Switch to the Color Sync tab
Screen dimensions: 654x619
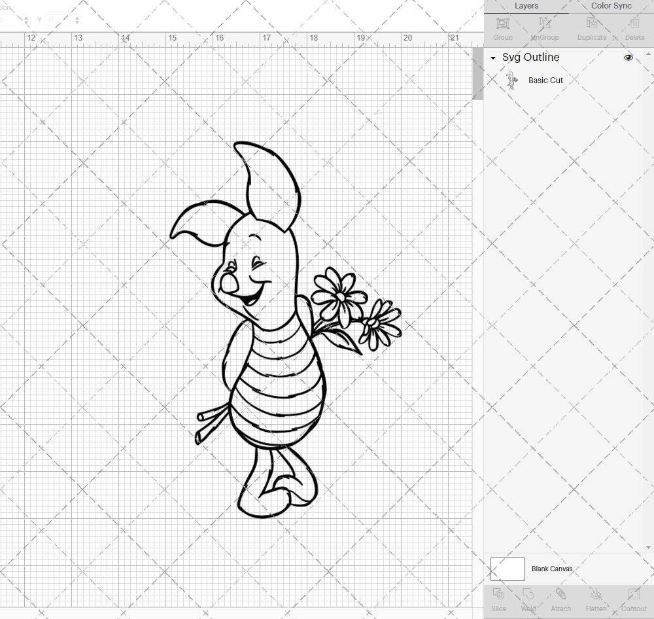611,6
